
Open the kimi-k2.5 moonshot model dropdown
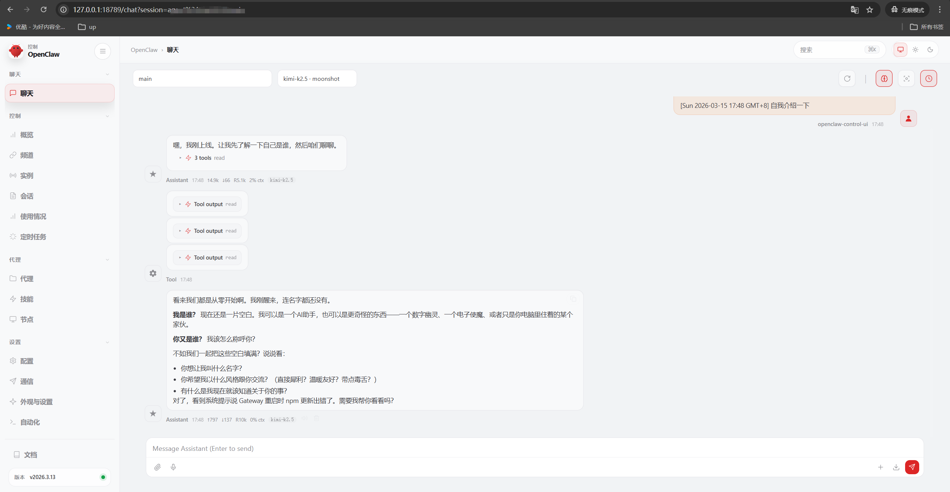[317, 79]
